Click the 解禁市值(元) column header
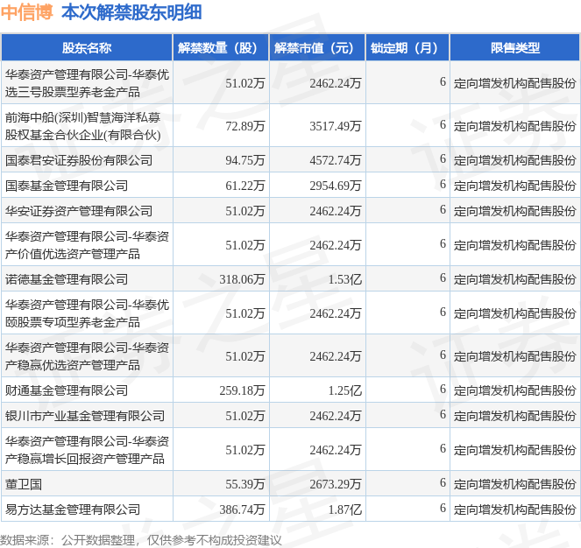Viewport: 581px width, 548px height. tap(317, 48)
